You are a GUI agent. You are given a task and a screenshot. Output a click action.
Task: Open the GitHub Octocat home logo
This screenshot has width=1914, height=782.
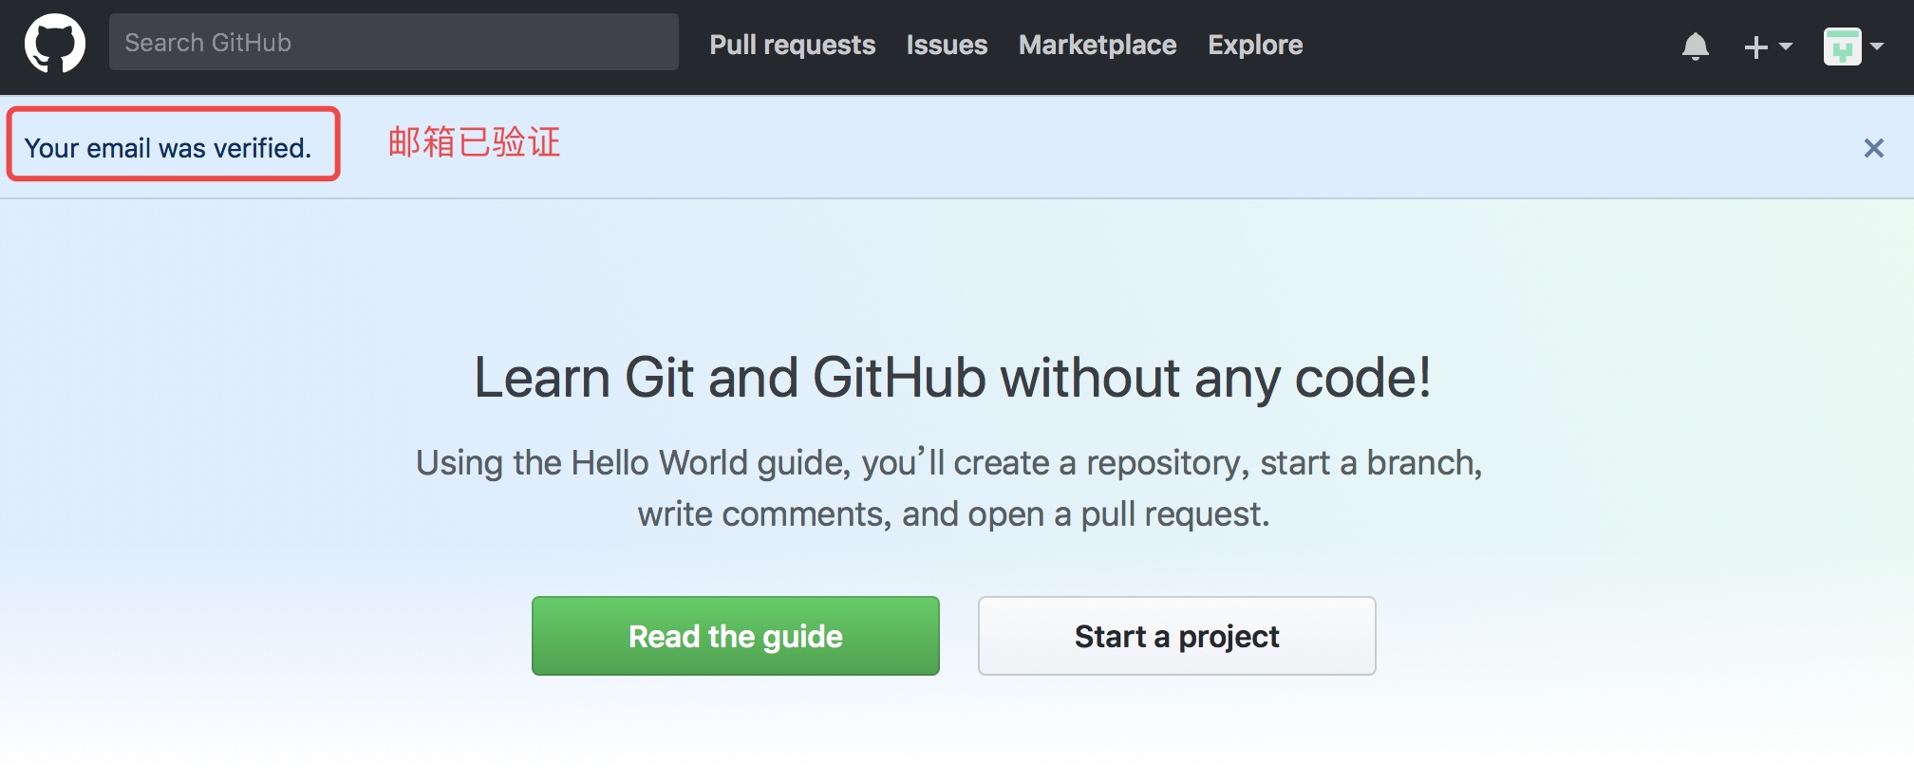click(x=55, y=43)
